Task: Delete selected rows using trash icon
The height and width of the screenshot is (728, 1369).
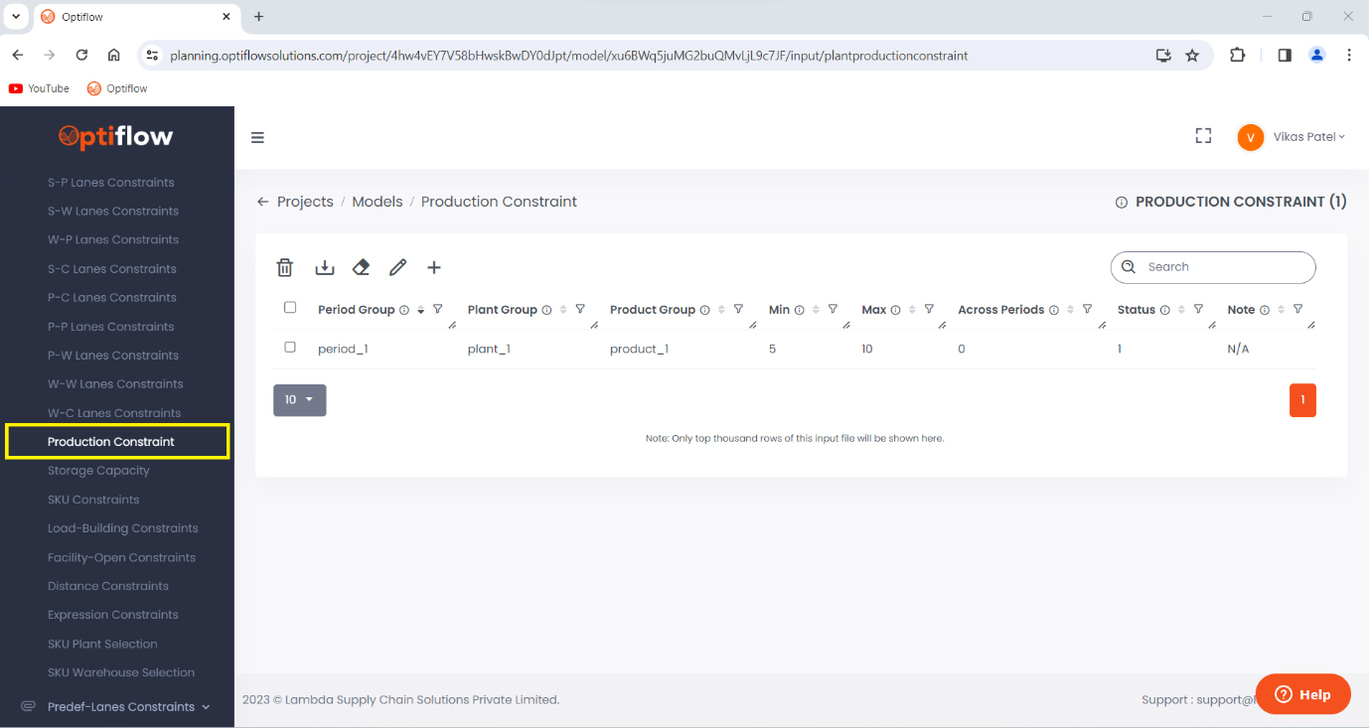Action: [x=285, y=267]
